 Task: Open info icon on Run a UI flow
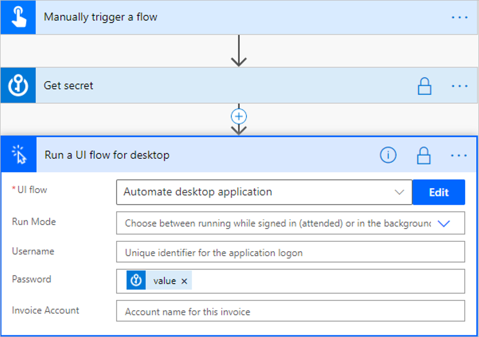(388, 155)
